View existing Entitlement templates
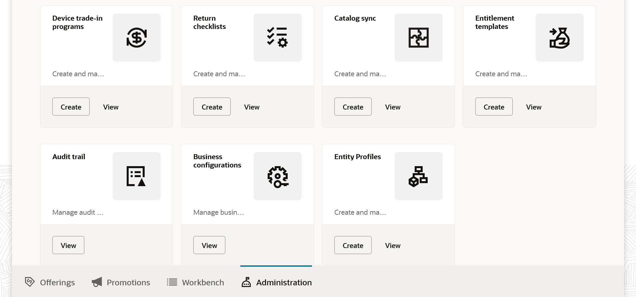 [x=534, y=107]
